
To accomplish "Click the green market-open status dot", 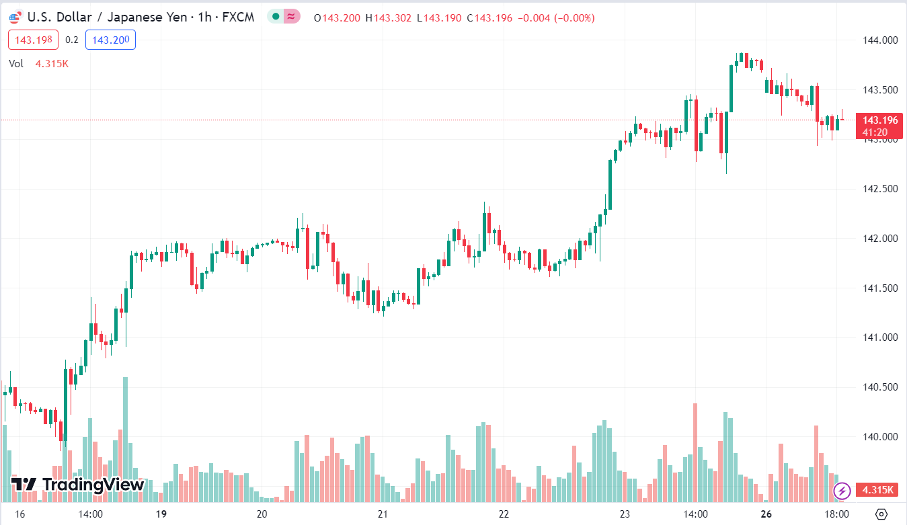I will (276, 17).
